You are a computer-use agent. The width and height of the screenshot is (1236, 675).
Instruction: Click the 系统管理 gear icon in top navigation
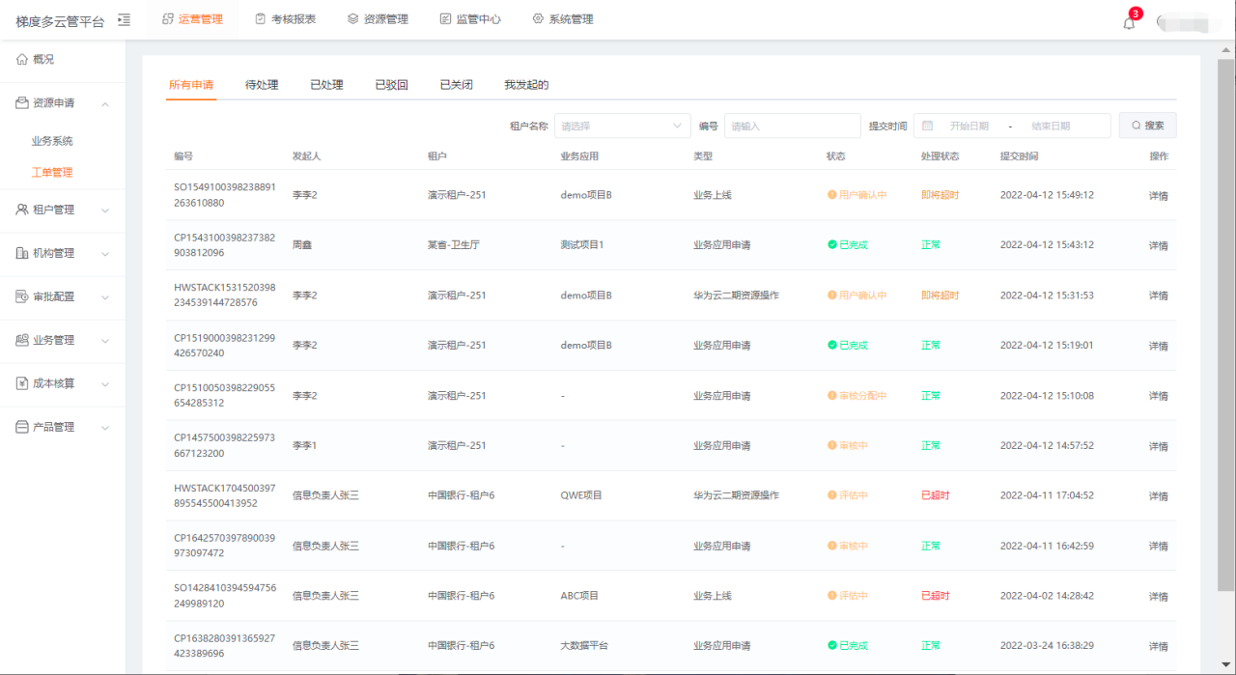click(x=538, y=19)
